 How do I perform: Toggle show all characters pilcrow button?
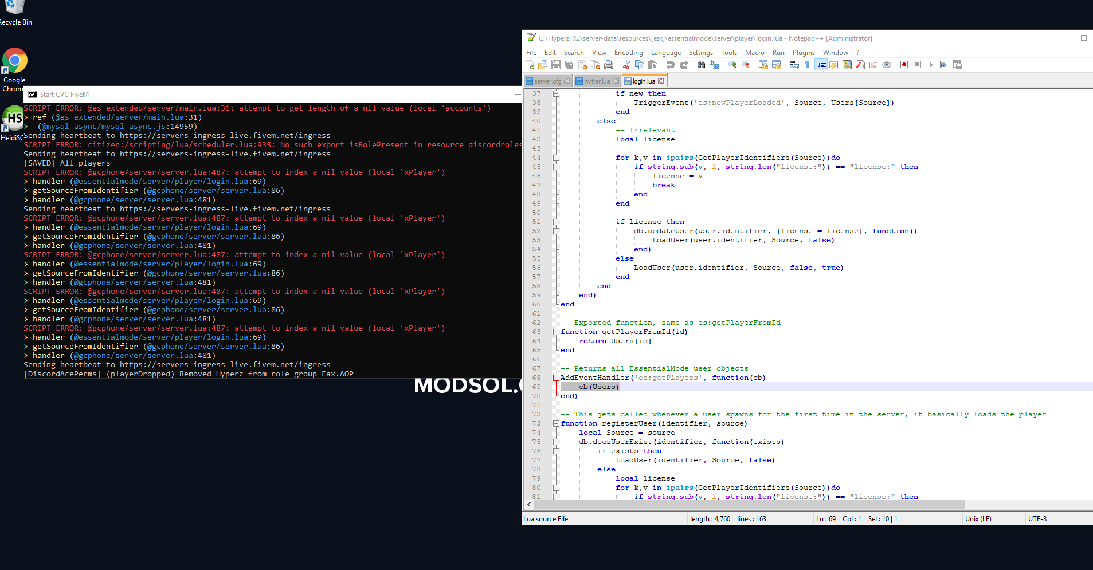click(807, 65)
